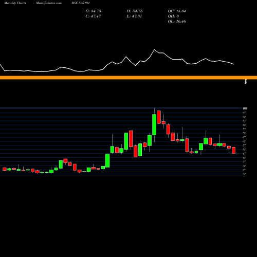Click the open value "O: 54.75"

coord(94,11)
